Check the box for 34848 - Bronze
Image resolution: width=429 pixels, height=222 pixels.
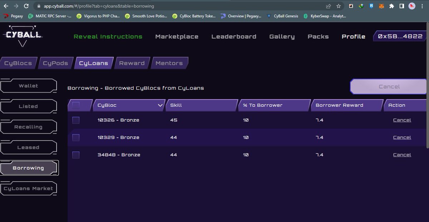click(x=76, y=155)
